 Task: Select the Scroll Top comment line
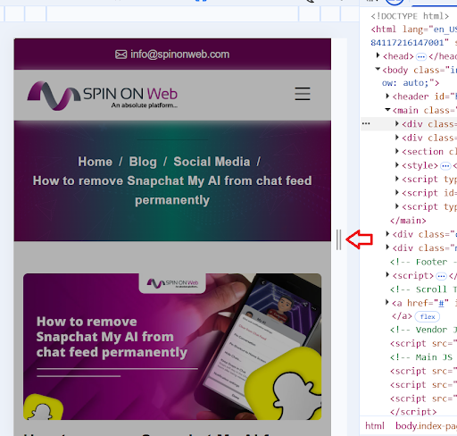[423, 289]
